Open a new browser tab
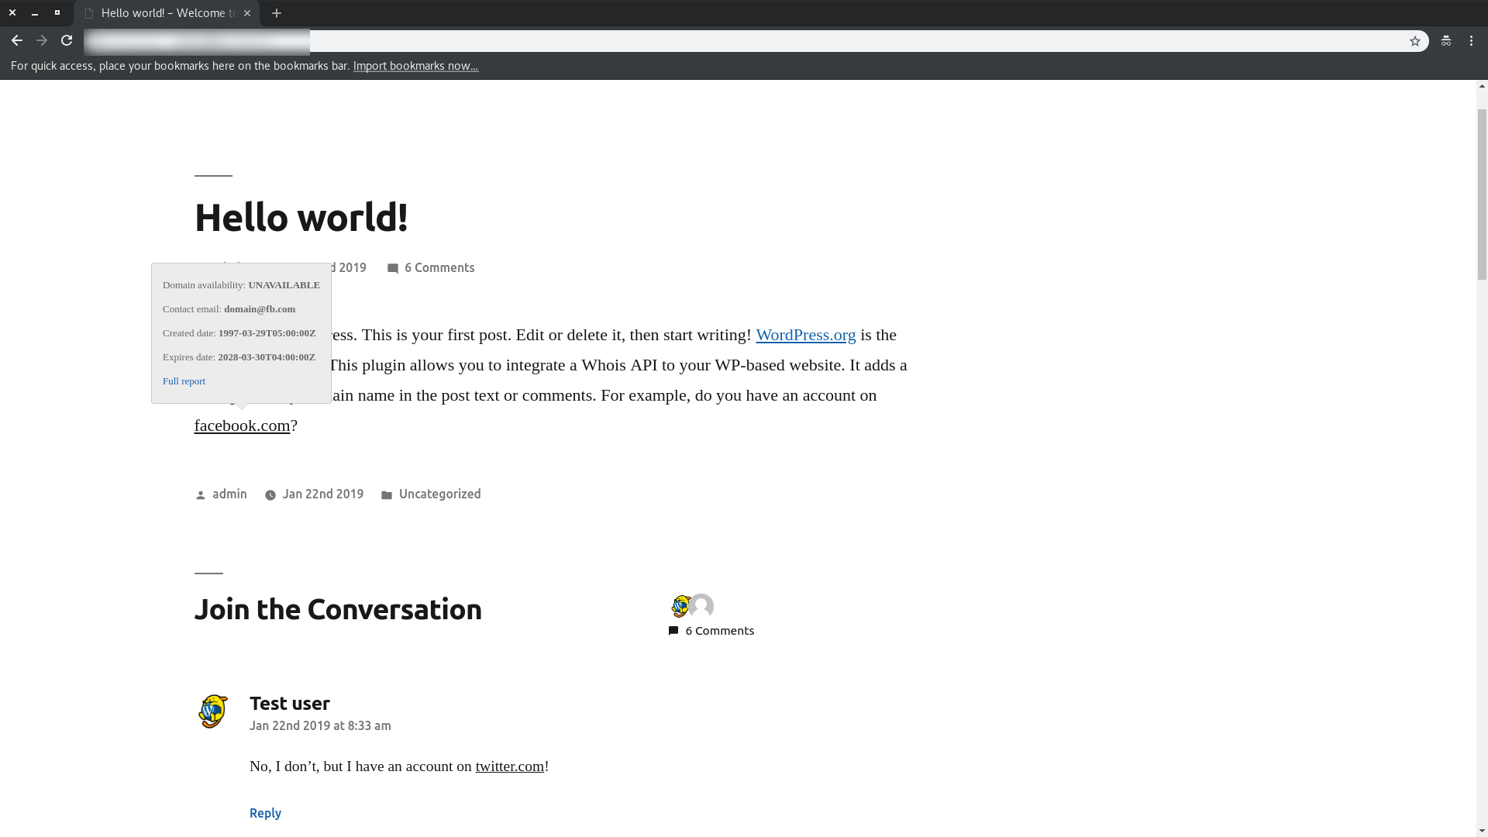Screen dimensions: 1488x837 (x=277, y=13)
